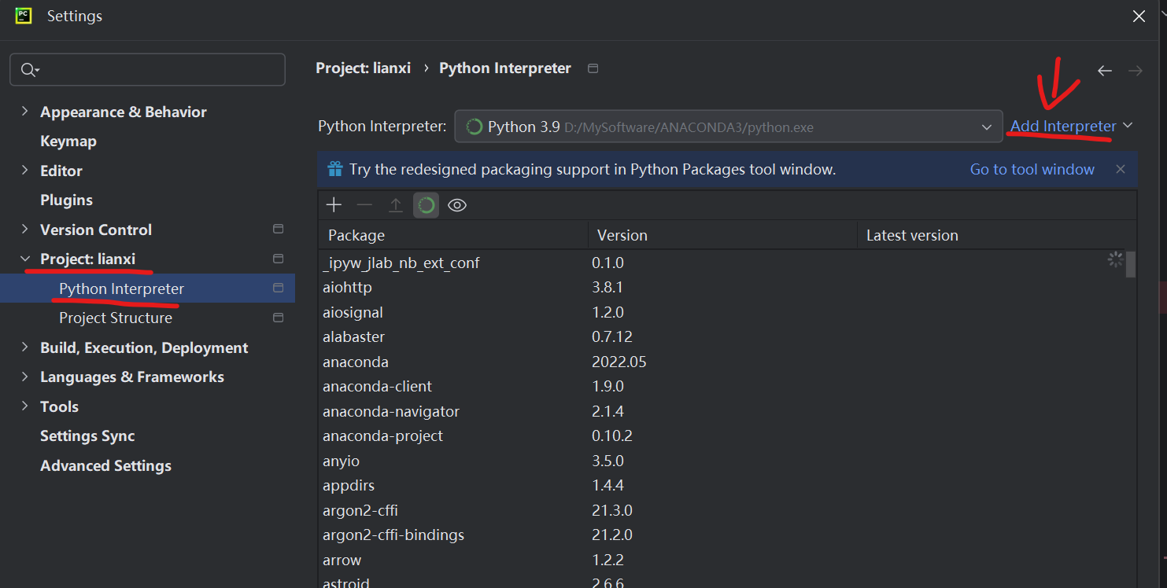The height and width of the screenshot is (588, 1167).
Task: Click the Go to tool window link
Action: (x=1032, y=169)
